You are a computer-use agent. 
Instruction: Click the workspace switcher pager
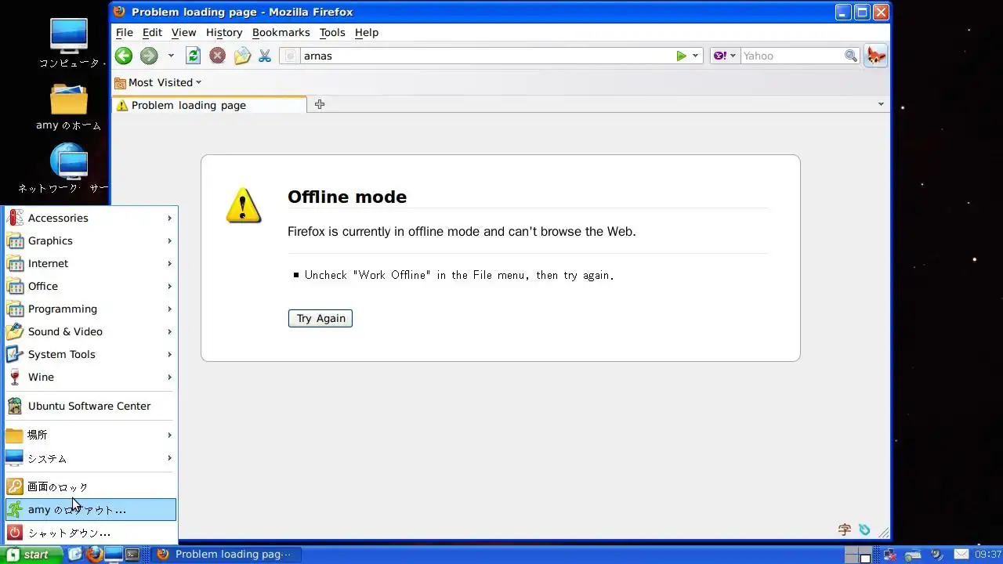(x=858, y=555)
